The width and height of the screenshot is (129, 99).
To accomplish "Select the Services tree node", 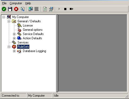I will [23, 42].
